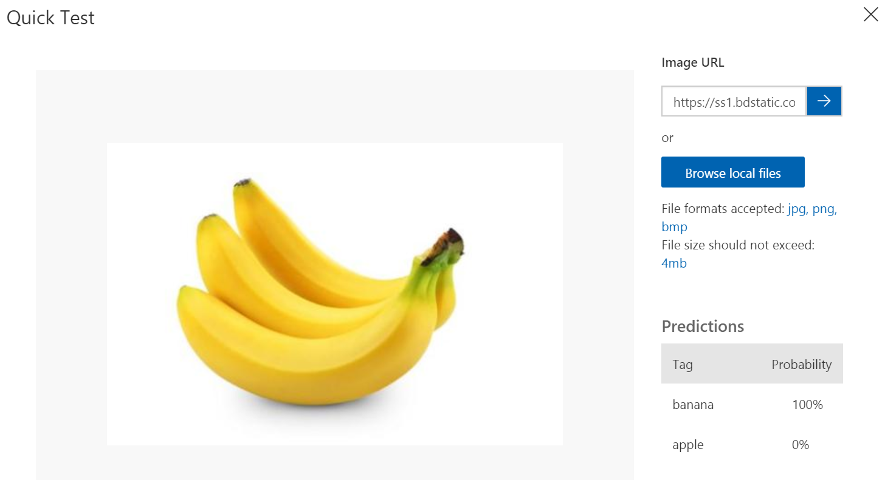Submit the image URL with arrow button
Image resolution: width=885 pixels, height=480 pixels.
click(824, 101)
